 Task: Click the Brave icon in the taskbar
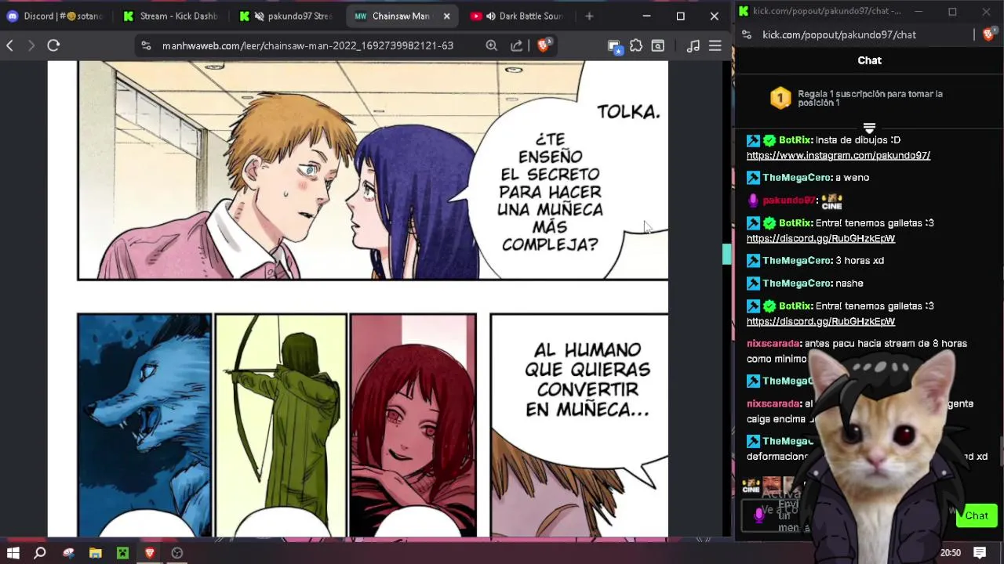click(x=149, y=552)
